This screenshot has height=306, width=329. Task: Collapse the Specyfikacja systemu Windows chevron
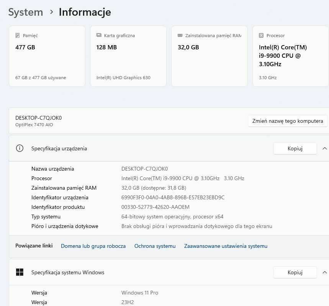click(324, 272)
